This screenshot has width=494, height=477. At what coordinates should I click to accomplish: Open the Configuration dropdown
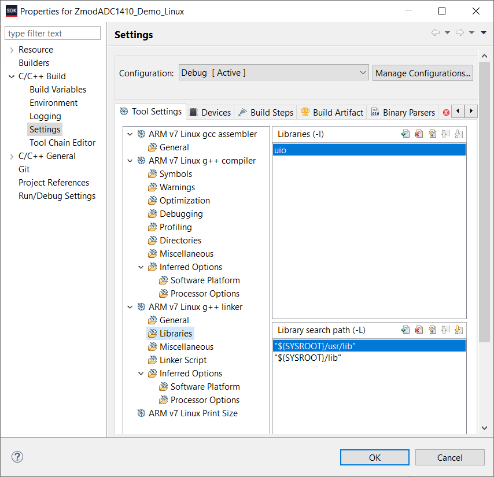pos(274,73)
